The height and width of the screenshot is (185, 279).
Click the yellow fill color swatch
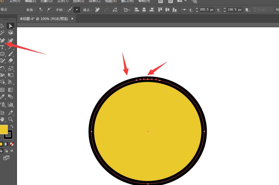(3, 129)
